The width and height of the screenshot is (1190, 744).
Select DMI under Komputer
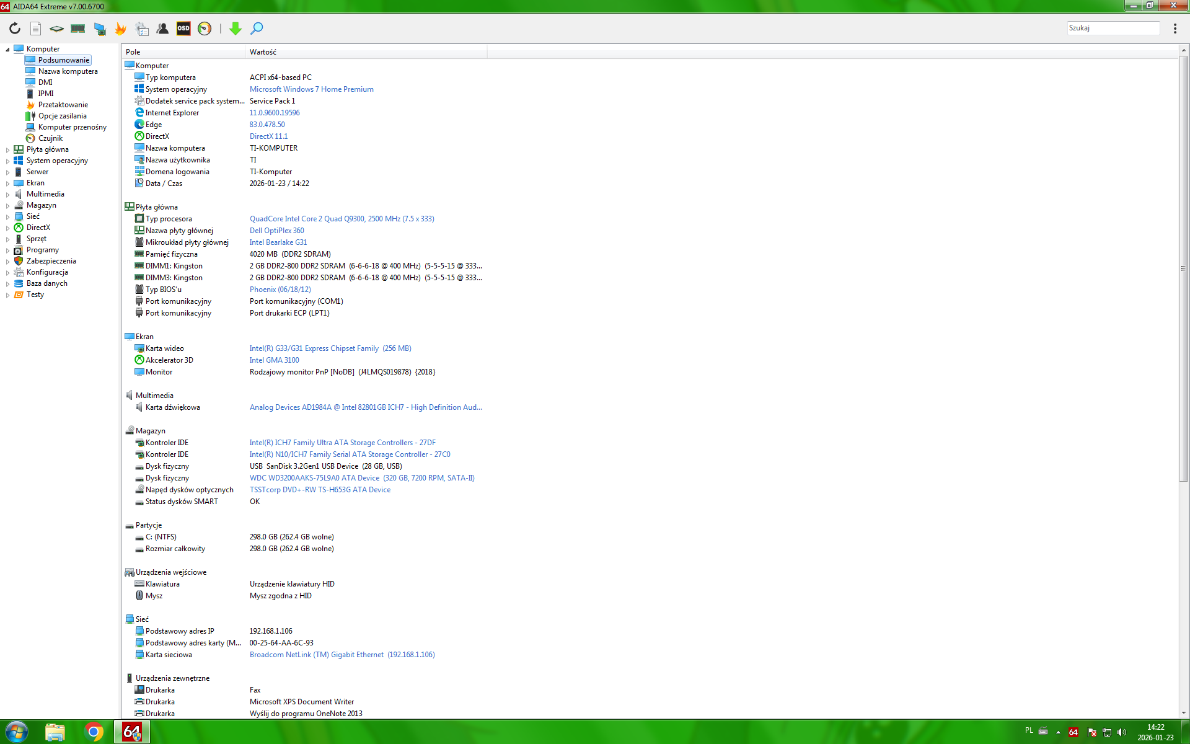tap(45, 82)
